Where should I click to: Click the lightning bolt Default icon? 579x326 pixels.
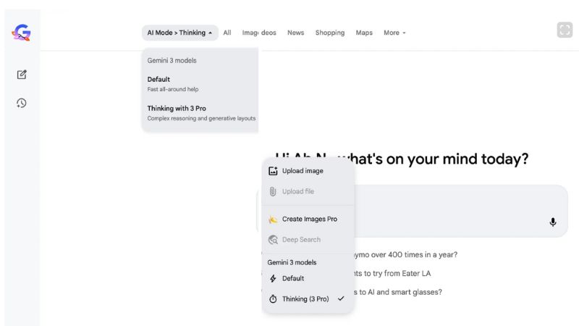273,278
